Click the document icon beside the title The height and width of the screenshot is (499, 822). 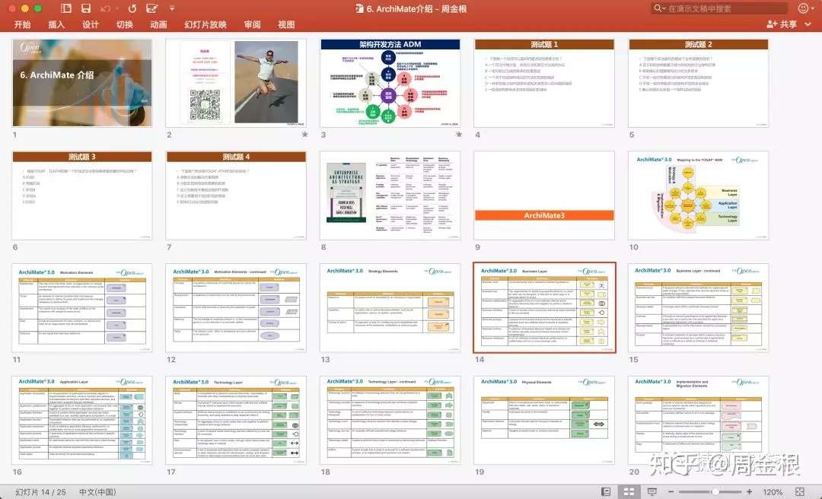[x=359, y=8]
